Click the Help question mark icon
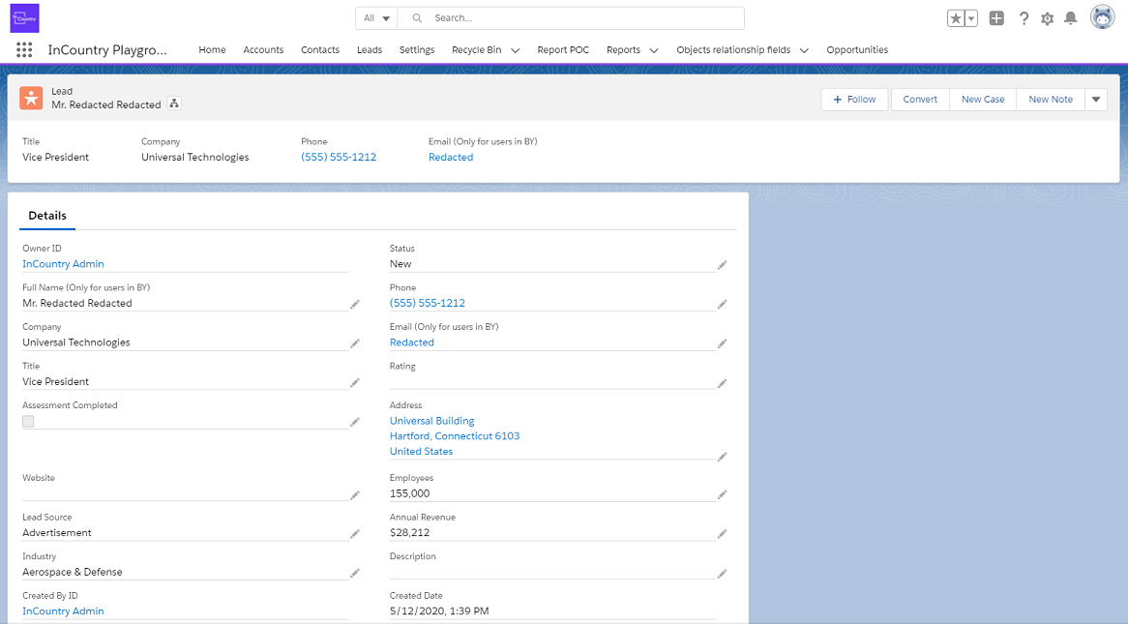1128x624 pixels. click(x=1024, y=18)
